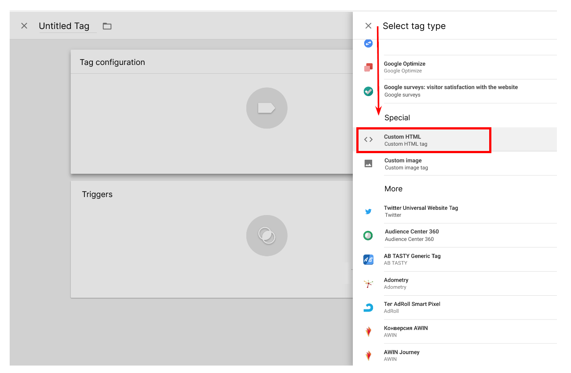571x373 pixels.
Task: Click the Custom image picture icon
Action: point(368,164)
